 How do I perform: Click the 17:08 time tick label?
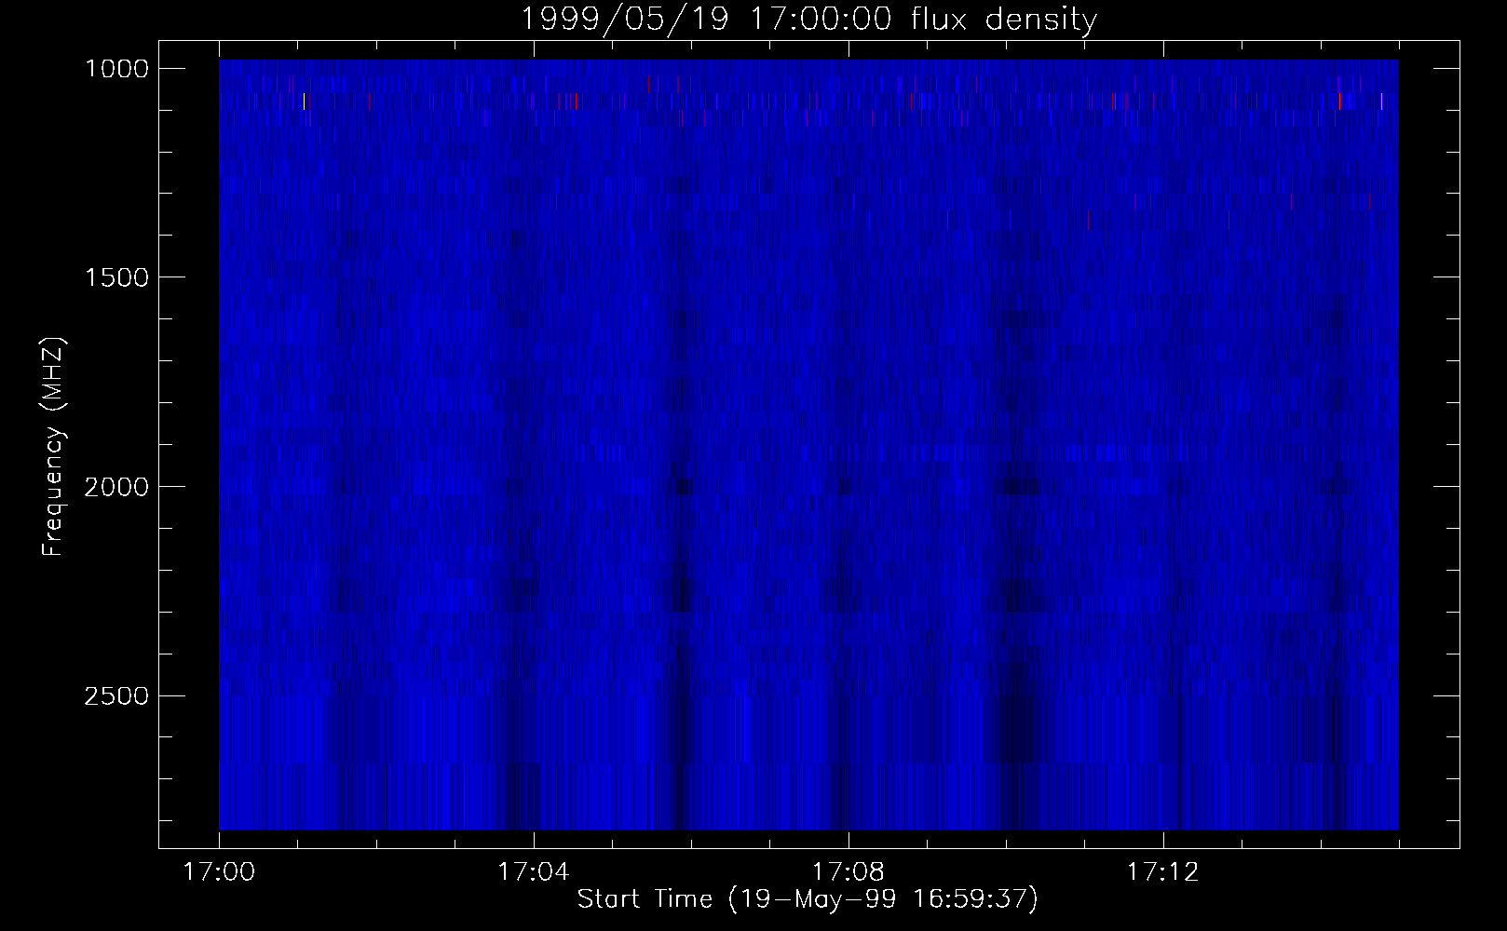click(x=849, y=872)
